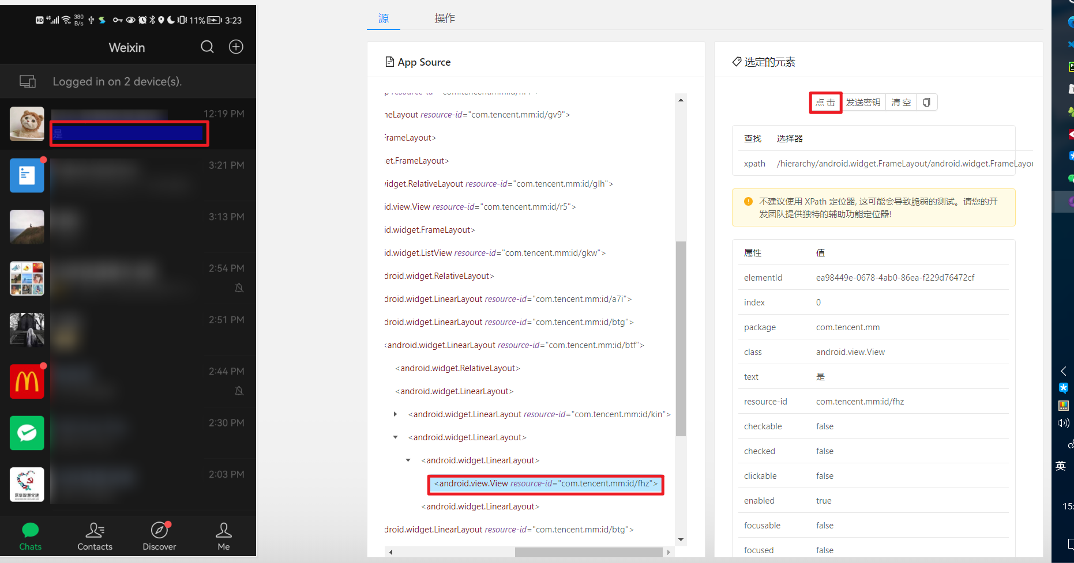The width and height of the screenshot is (1074, 563).
Task: Click the horizontal scrollbar right arrow
Action: (x=669, y=552)
